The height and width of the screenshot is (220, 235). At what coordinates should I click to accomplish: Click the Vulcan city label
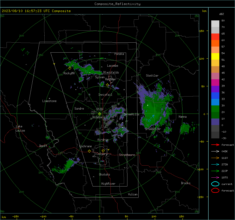(x=133, y=194)
